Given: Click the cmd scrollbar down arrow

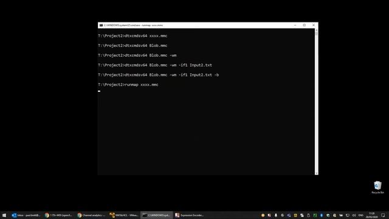Looking at the screenshot, I should pos(316,173).
